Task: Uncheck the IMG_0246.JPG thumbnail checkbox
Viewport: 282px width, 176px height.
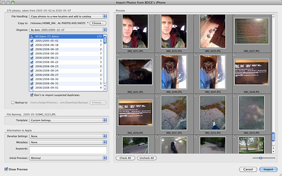Action: tap(156, 54)
